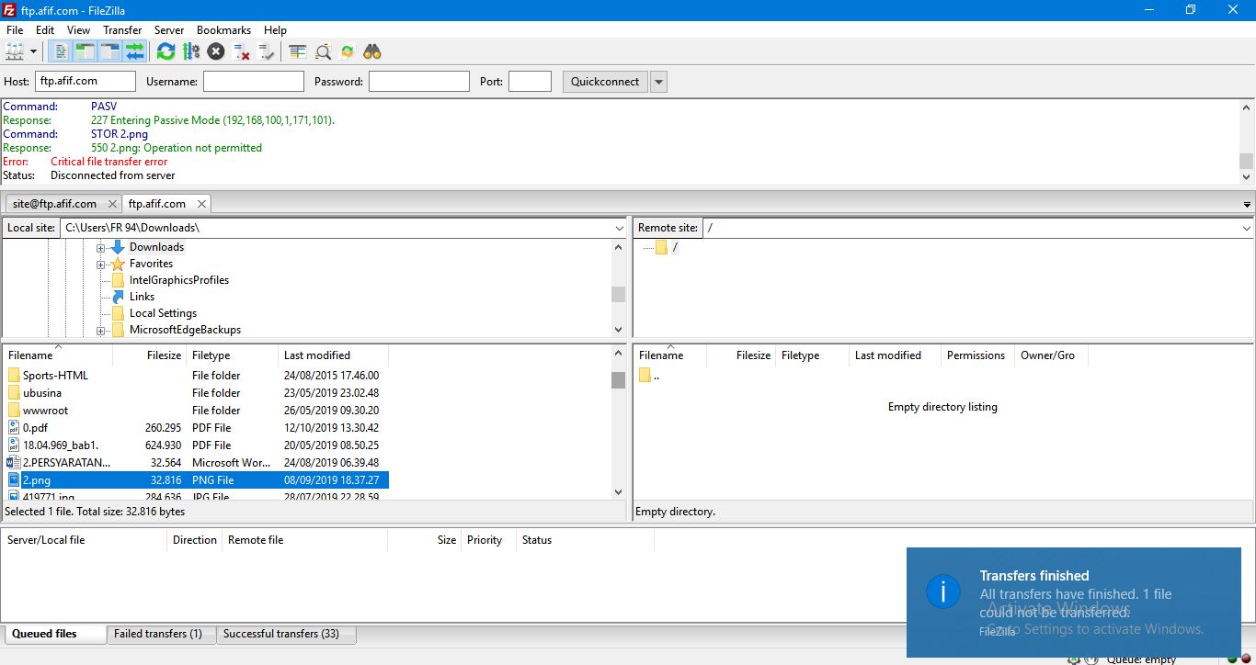Open the Transfer menu
The height and width of the screenshot is (665, 1256).
(x=122, y=30)
